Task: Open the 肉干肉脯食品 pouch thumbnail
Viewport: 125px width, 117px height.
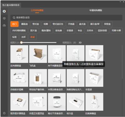Action: click(x=57, y=54)
